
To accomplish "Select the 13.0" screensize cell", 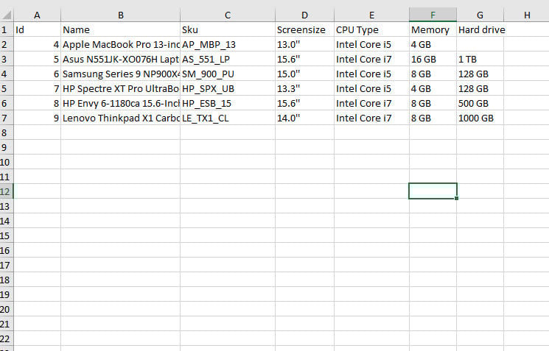I will coord(304,44).
